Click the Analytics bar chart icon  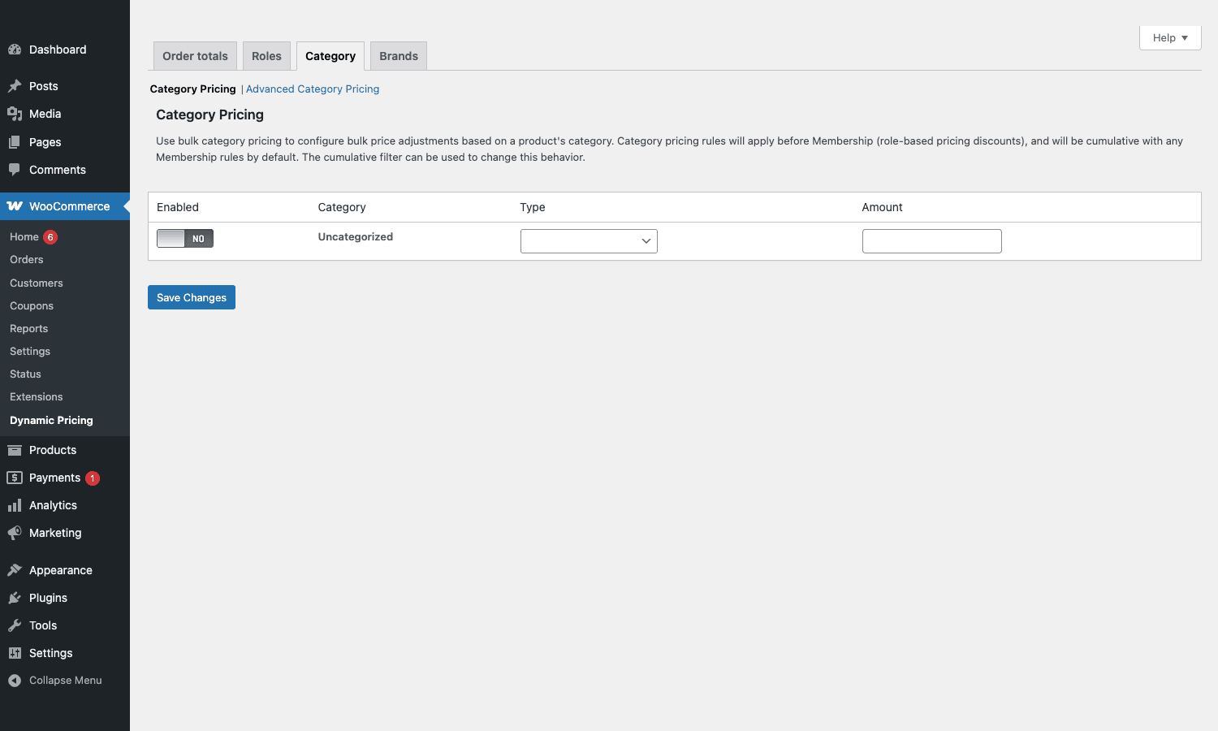point(15,505)
